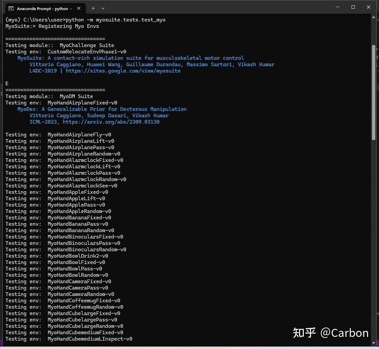379x349 pixels.
Task: Click the vertical scrollbar thumb
Action: click(x=374, y=92)
